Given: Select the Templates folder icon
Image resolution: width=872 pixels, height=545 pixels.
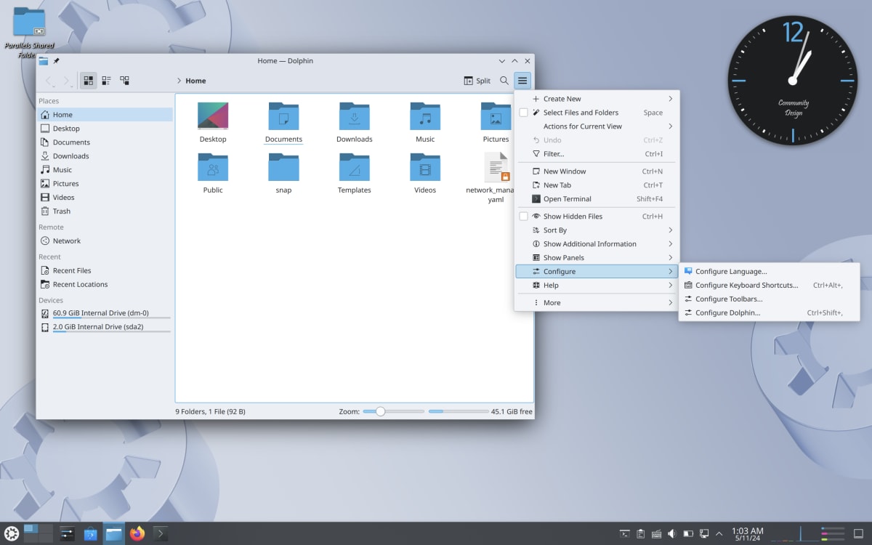Looking at the screenshot, I should 355,167.
